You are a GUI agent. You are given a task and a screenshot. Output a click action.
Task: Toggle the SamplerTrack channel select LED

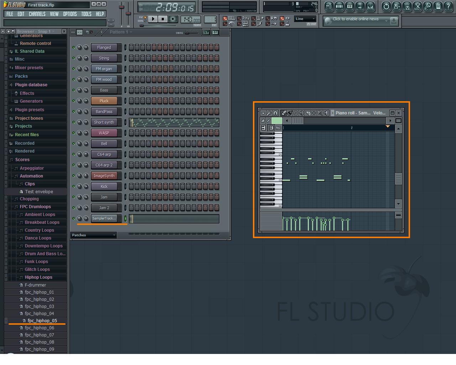[125, 219]
